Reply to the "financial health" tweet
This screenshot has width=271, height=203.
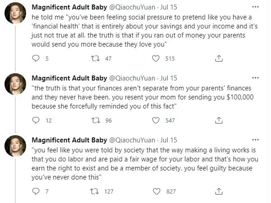coord(37,58)
